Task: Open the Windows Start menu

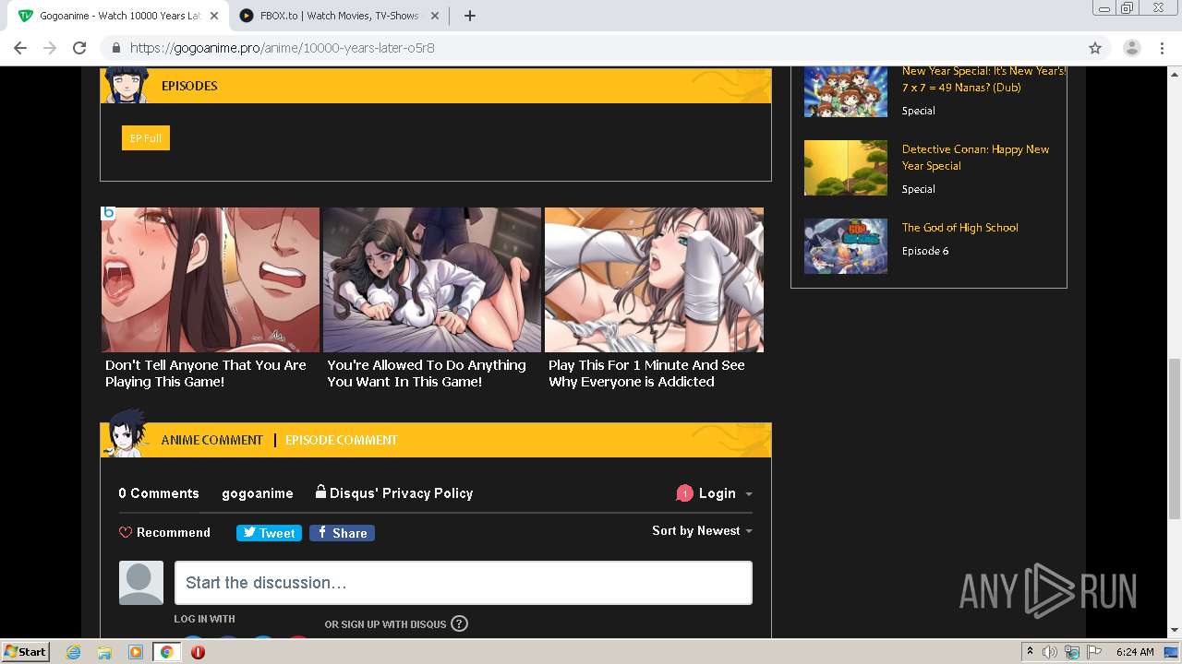Action: (25, 651)
